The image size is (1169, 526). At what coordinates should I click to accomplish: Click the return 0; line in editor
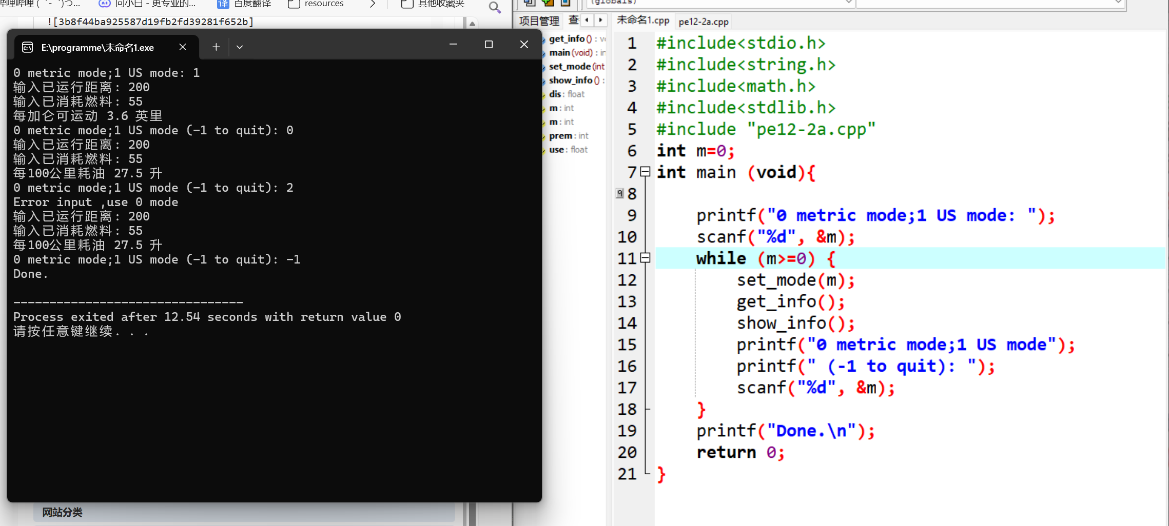(740, 452)
